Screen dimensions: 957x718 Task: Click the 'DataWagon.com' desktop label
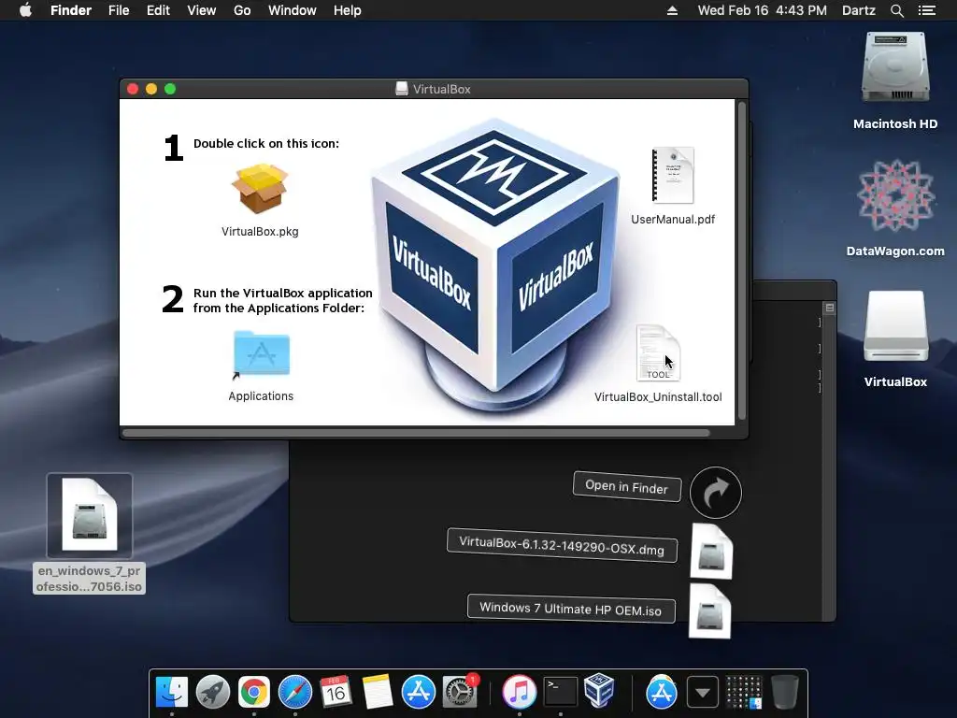[x=895, y=251]
